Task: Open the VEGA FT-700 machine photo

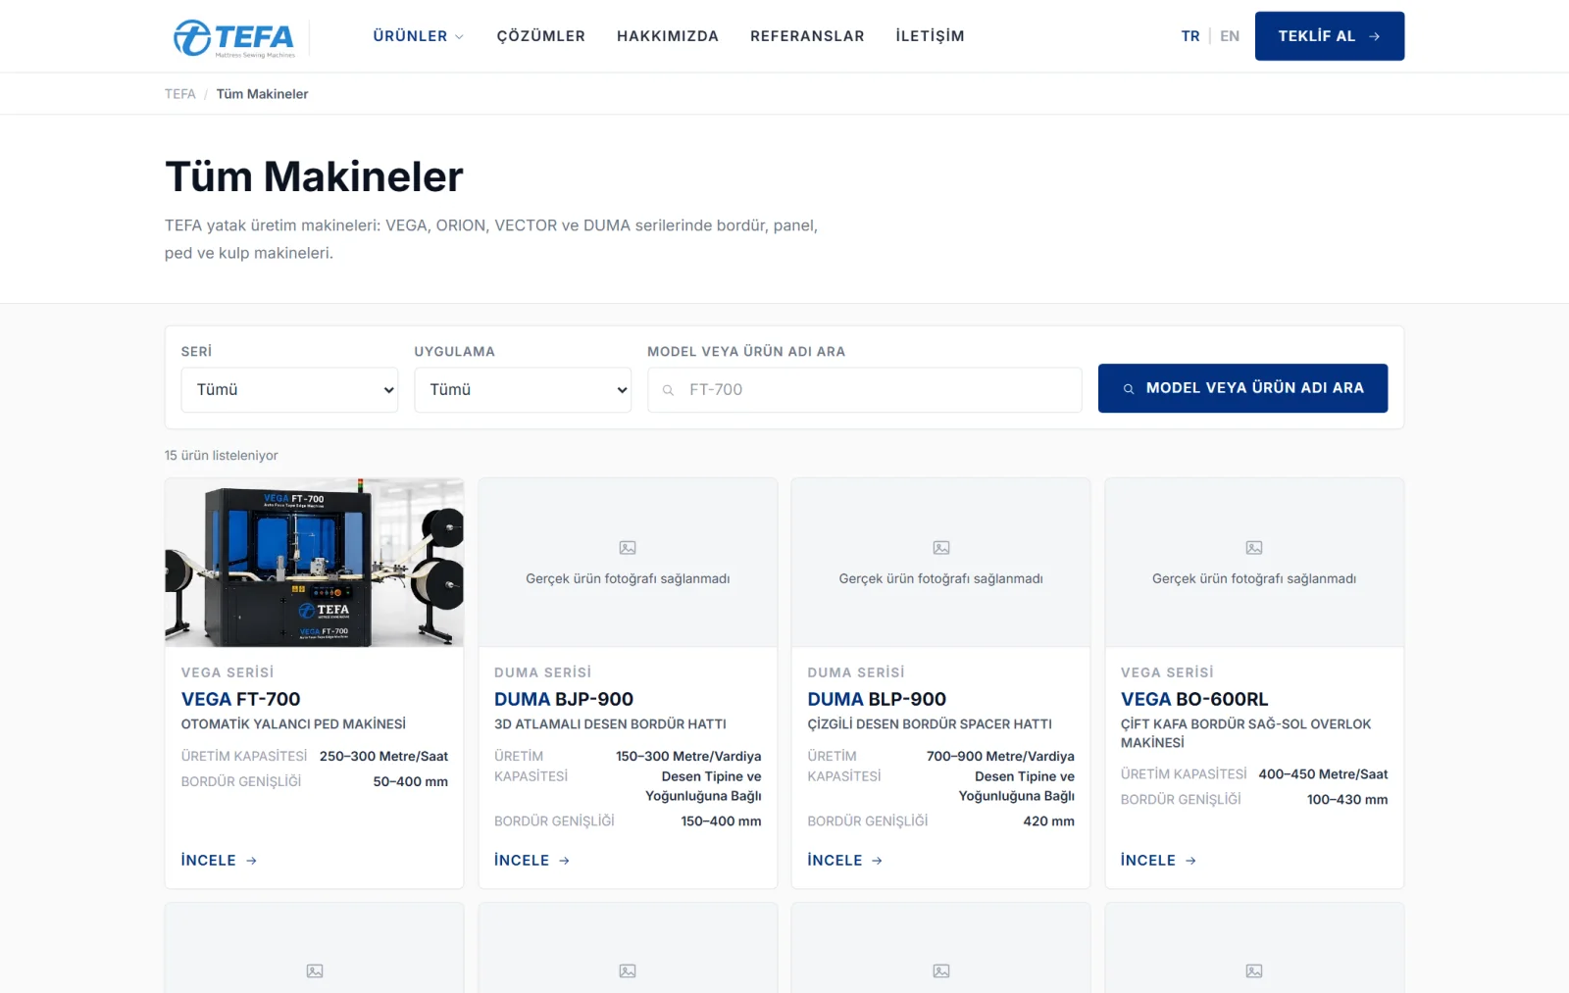Action: tap(315, 563)
